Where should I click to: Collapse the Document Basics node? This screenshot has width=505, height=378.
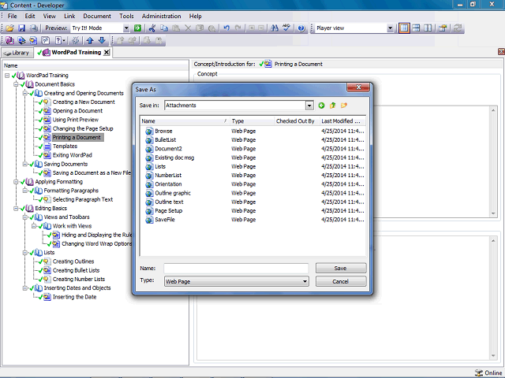point(16,84)
